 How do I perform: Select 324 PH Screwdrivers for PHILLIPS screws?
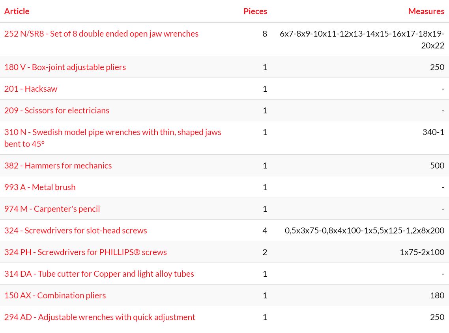(x=85, y=252)
